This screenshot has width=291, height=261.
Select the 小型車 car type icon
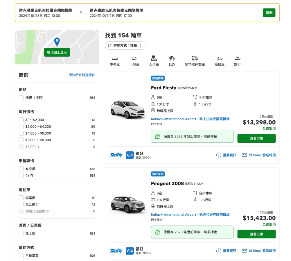click(134, 58)
